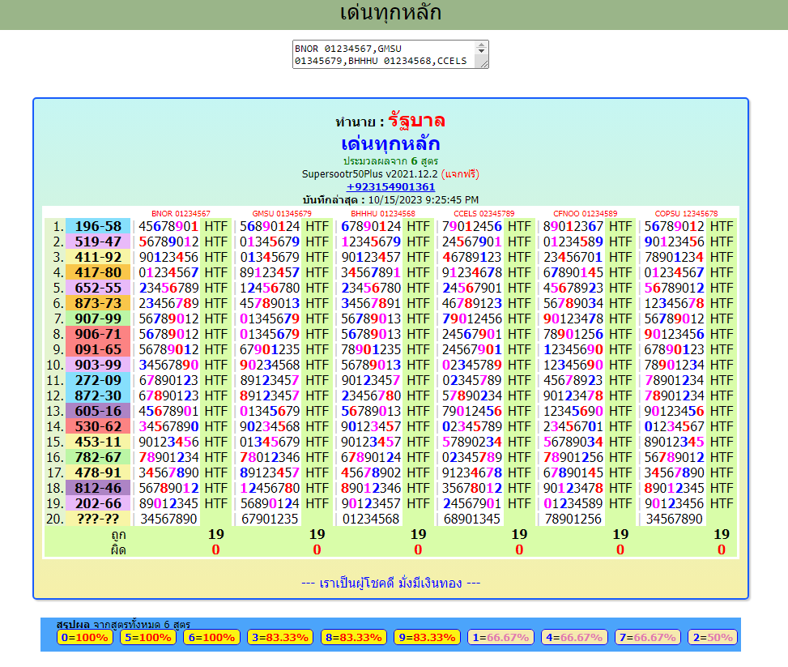Click the ผิด wrong count row label
Screen dimensions: 788x667
[x=118, y=549]
